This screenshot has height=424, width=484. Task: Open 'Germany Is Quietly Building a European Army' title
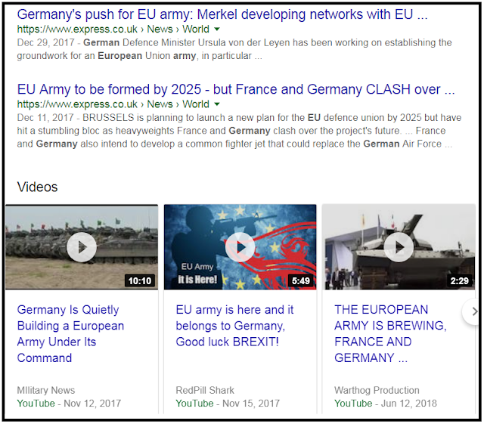[x=70, y=333]
